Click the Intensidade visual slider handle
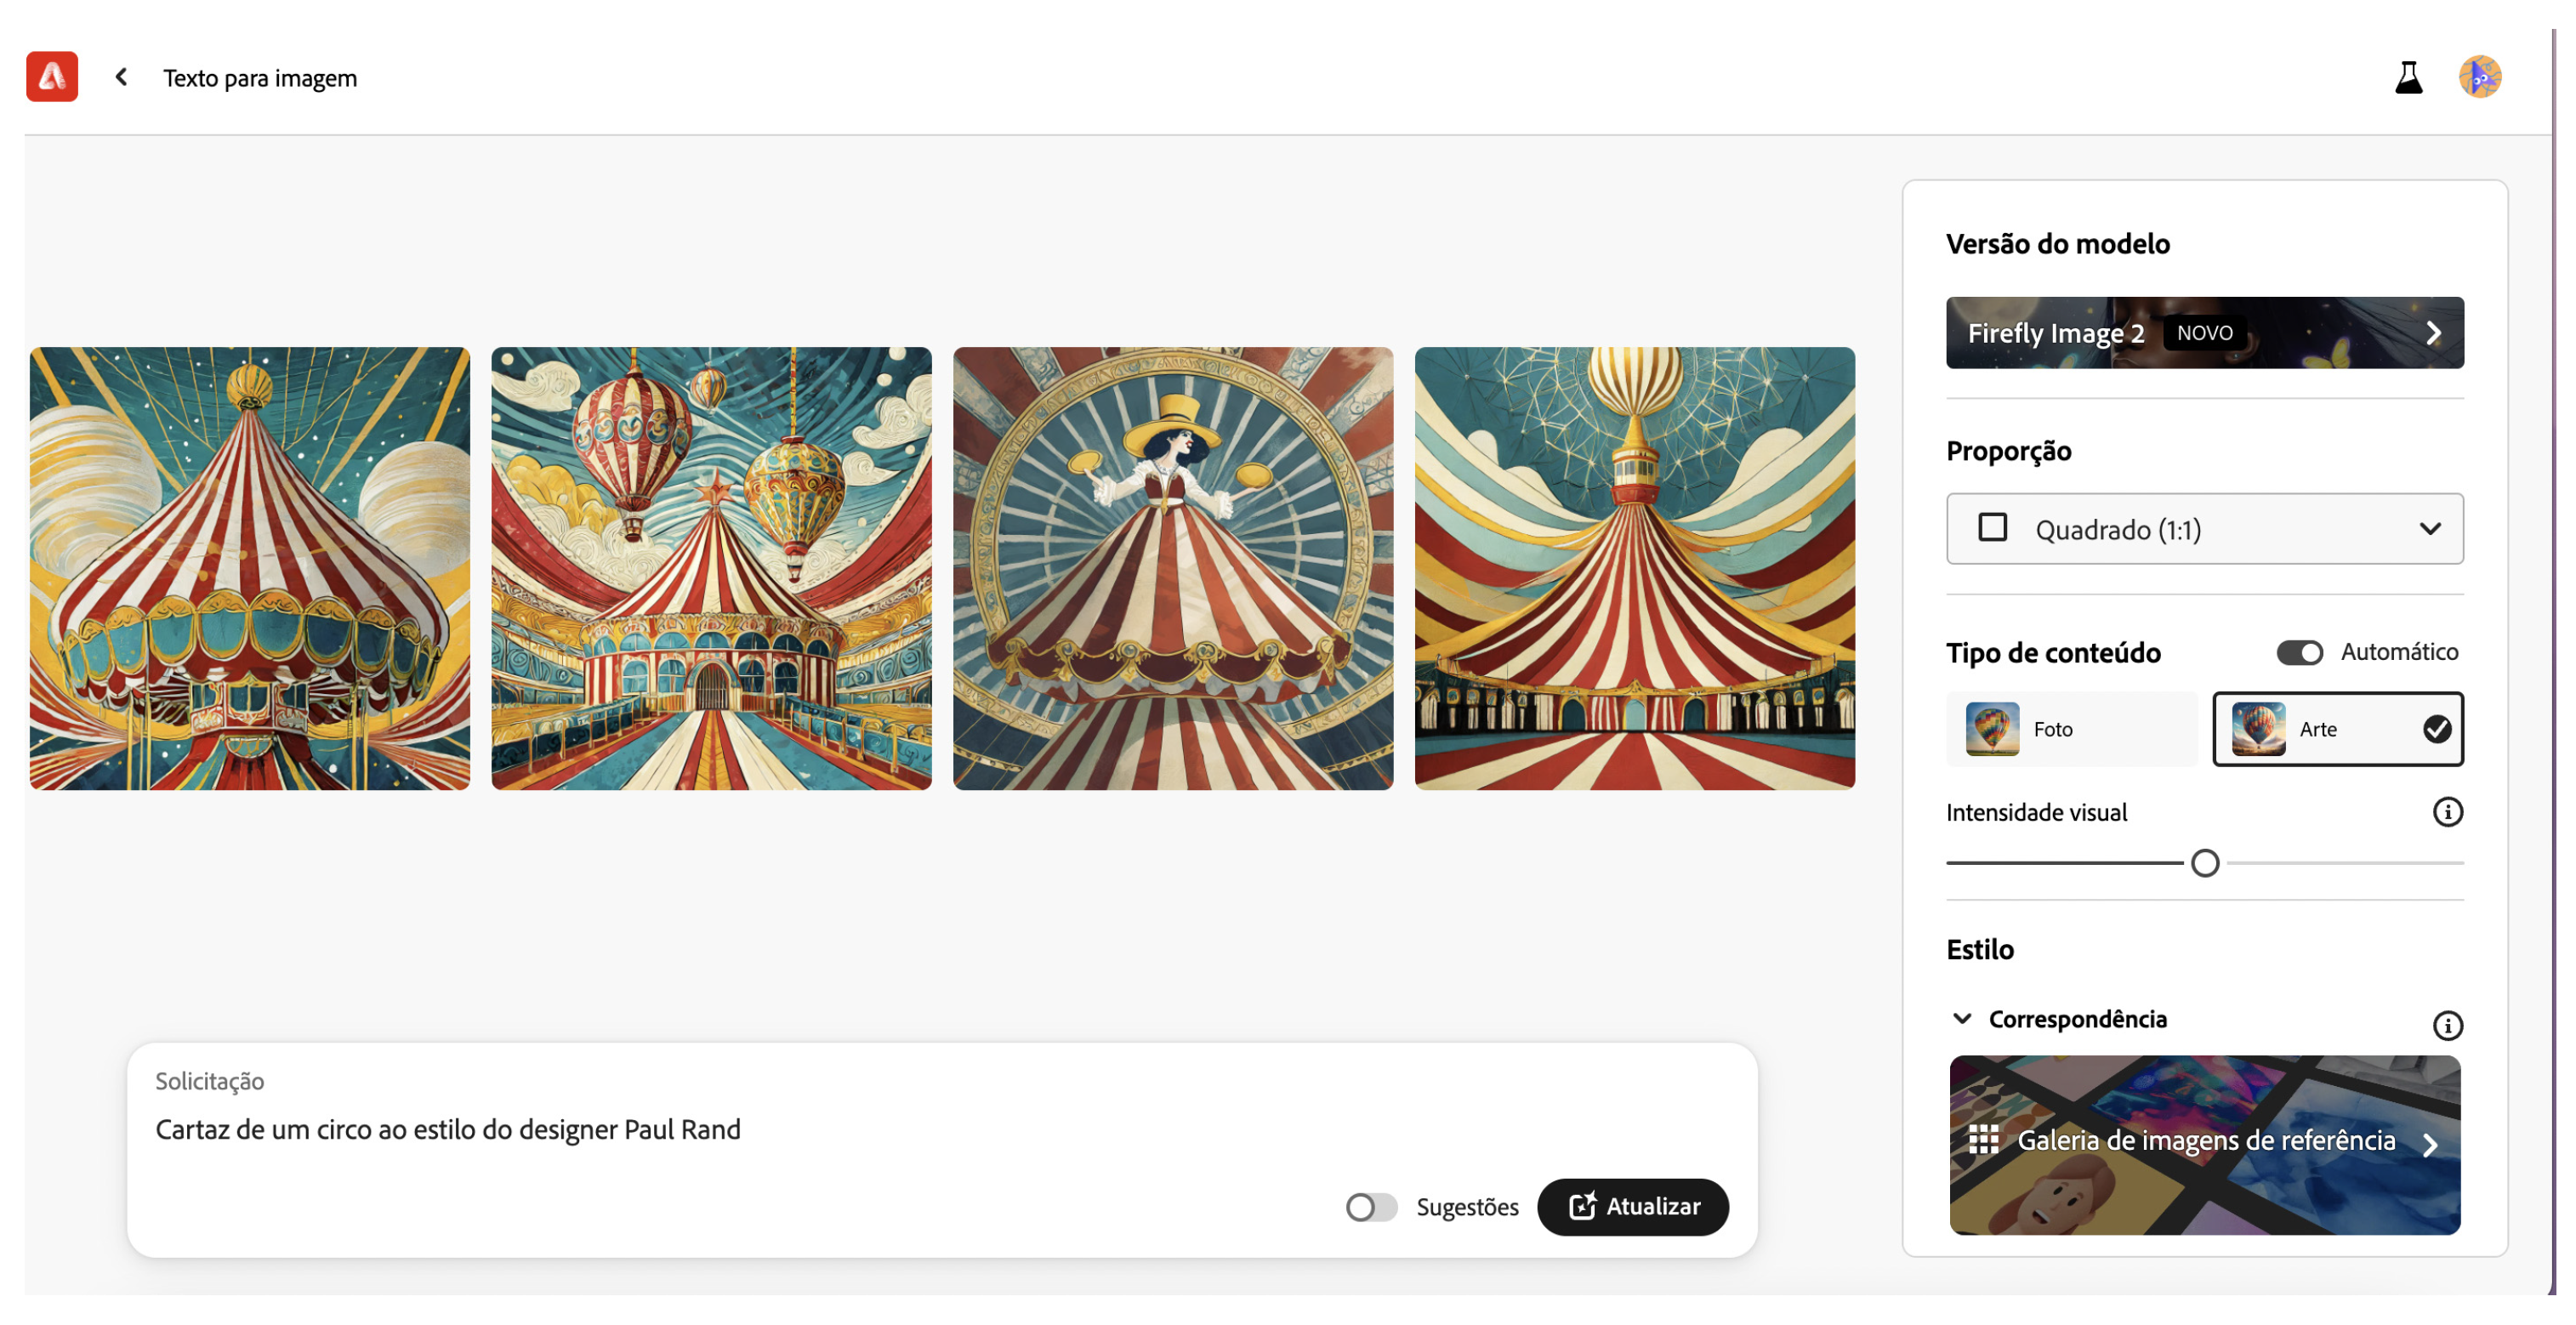The height and width of the screenshot is (1325, 2576). click(2204, 863)
